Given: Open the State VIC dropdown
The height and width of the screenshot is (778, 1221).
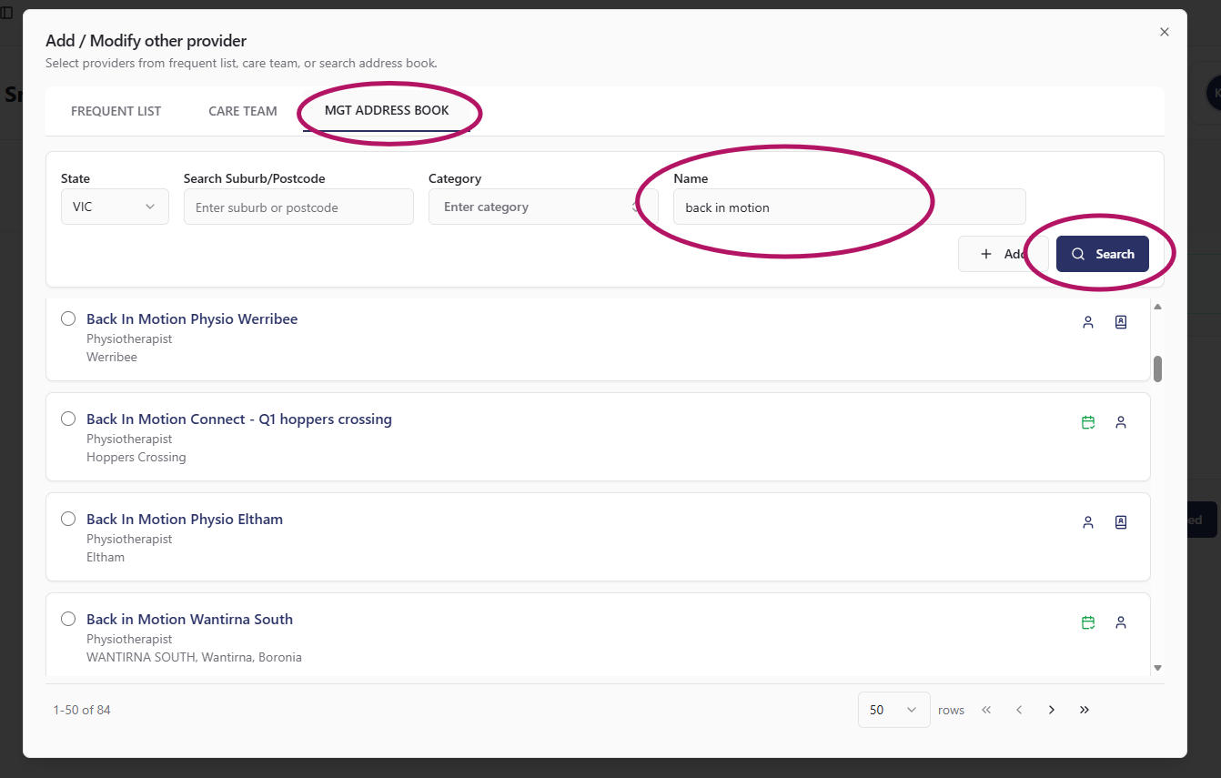Looking at the screenshot, I should pos(115,207).
